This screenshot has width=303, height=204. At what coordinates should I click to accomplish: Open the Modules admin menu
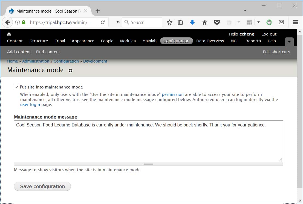click(128, 41)
